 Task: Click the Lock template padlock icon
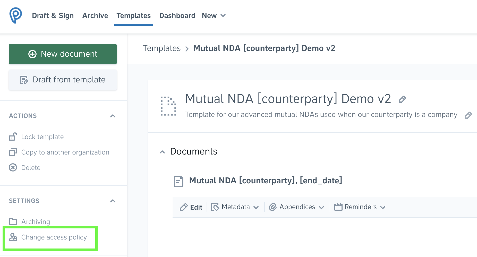point(13,137)
